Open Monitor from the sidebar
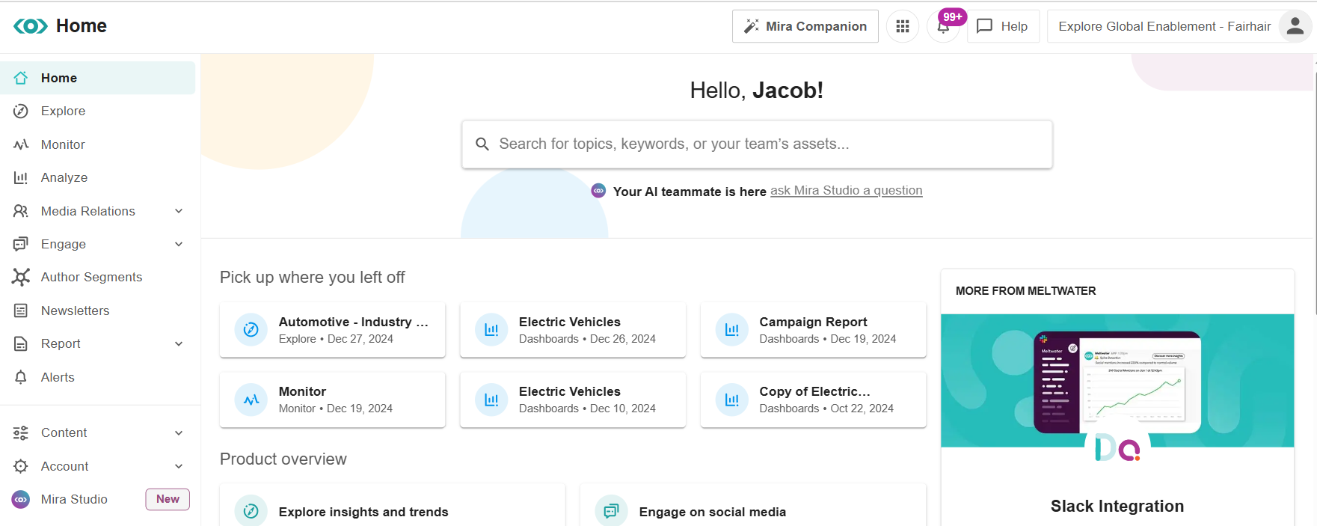This screenshot has width=1317, height=526. (x=98, y=144)
